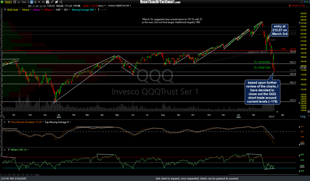
Task: Click the Price Percent Oscillator 12 26 label
Action: 26,122
